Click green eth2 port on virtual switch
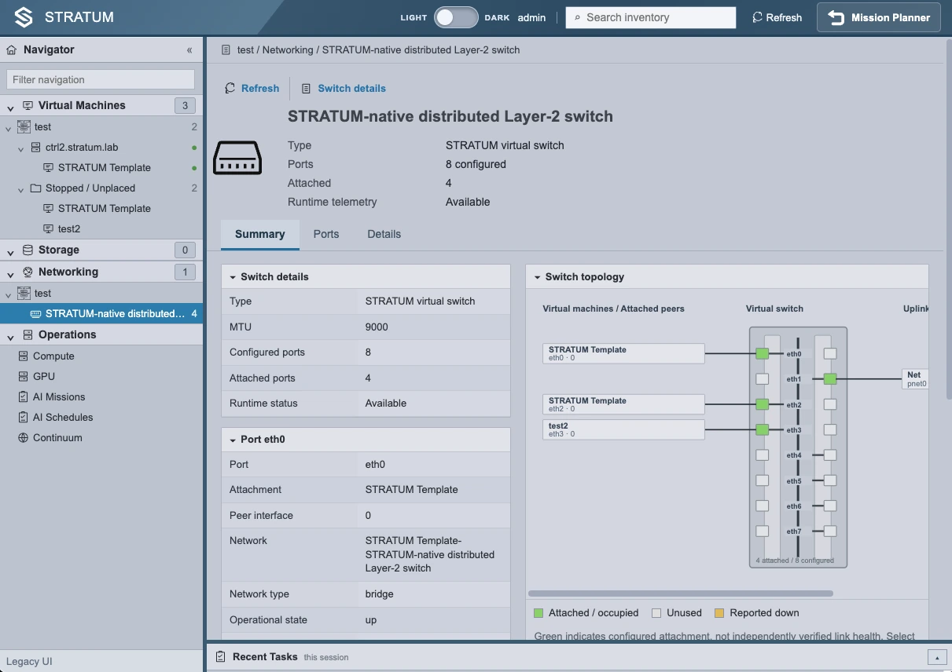This screenshot has height=672, width=952. (762, 404)
